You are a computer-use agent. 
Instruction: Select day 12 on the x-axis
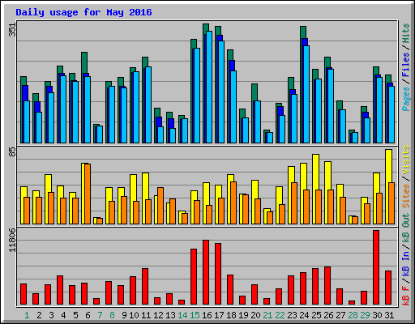158,315
